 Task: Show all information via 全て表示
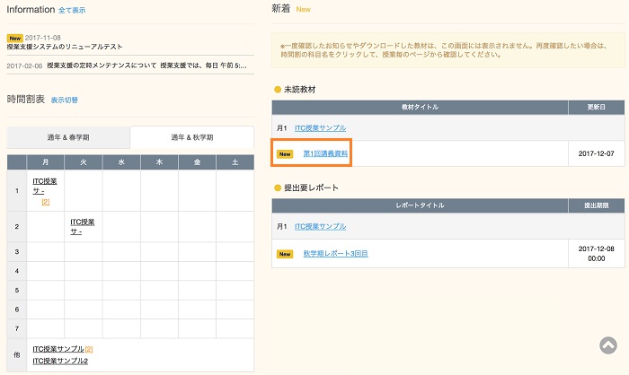pyautogui.click(x=72, y=11)
